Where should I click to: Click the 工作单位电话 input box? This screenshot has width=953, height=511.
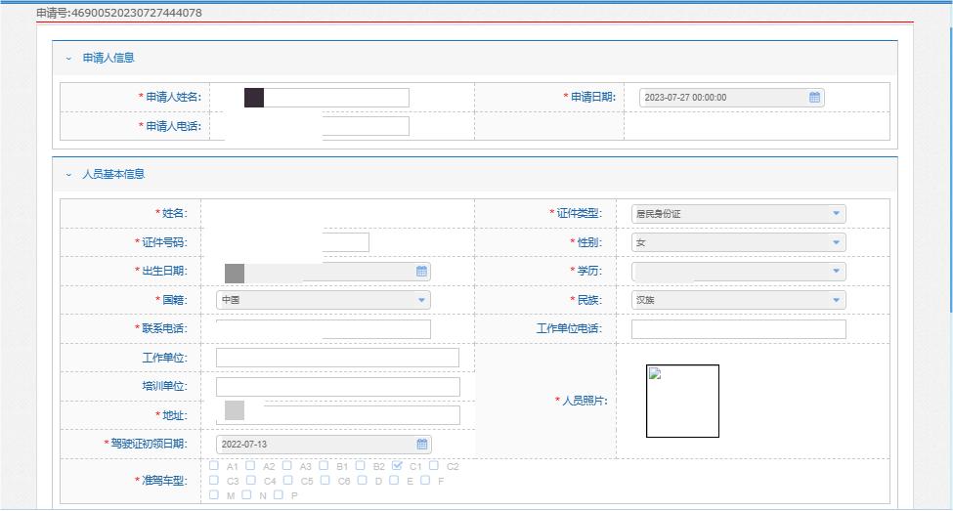tap(738, 329)
